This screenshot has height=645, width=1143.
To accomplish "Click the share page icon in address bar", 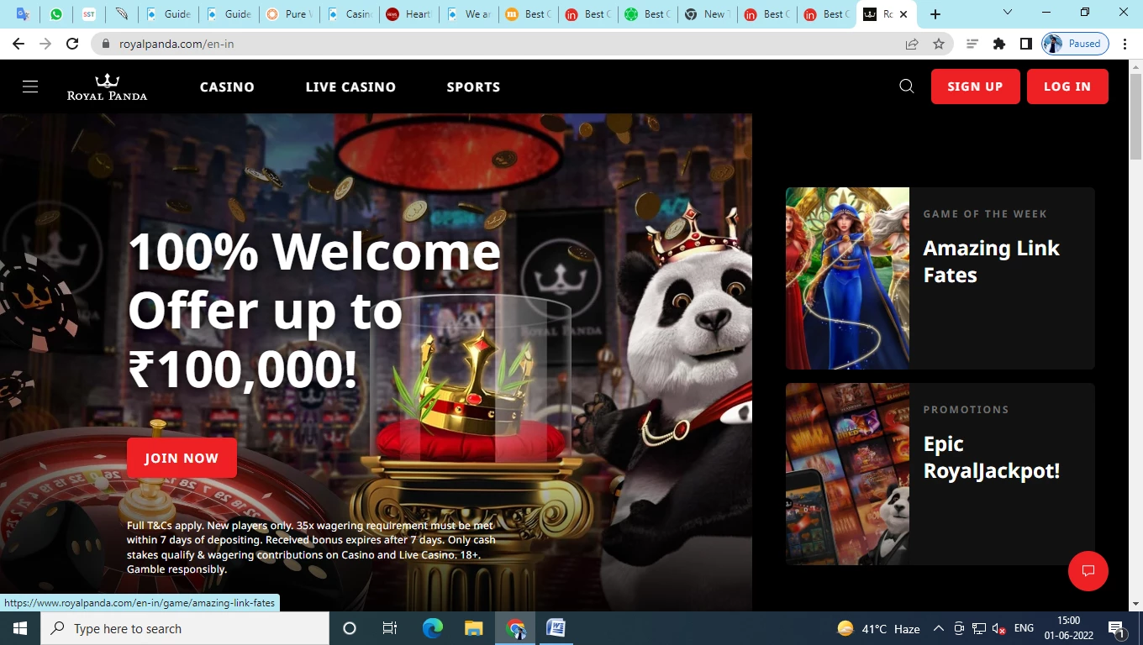I will point(912,44).
